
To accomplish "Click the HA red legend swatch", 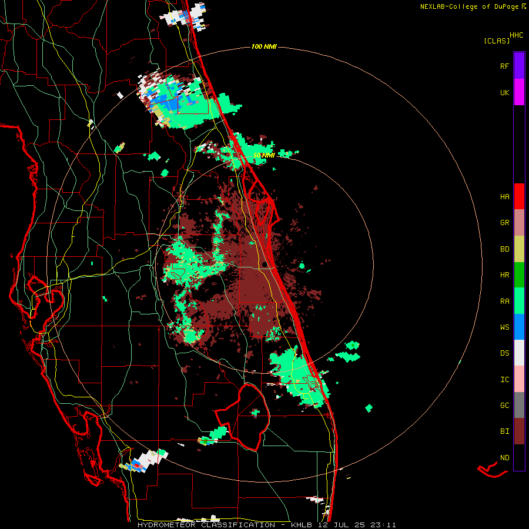I will [x=519, y=196].
